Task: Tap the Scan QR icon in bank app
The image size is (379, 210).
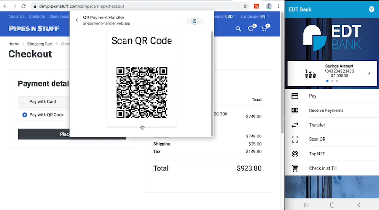Action: point(295,139)
